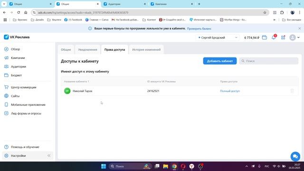Go back in browser history

pyautogui.click(x=4, y=12)
